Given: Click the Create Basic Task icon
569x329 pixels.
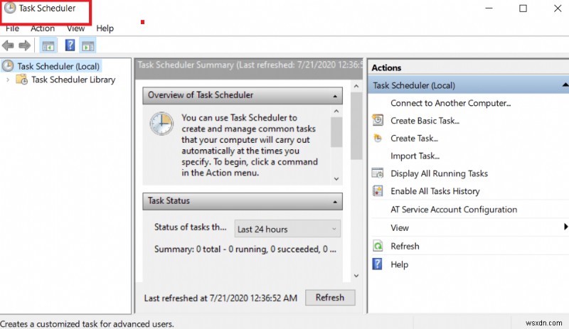Looking at the screenshot, I should click(x=378, y=120).
